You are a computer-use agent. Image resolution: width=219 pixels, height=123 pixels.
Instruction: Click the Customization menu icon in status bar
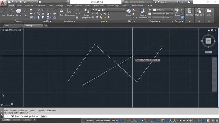point(217,120)
